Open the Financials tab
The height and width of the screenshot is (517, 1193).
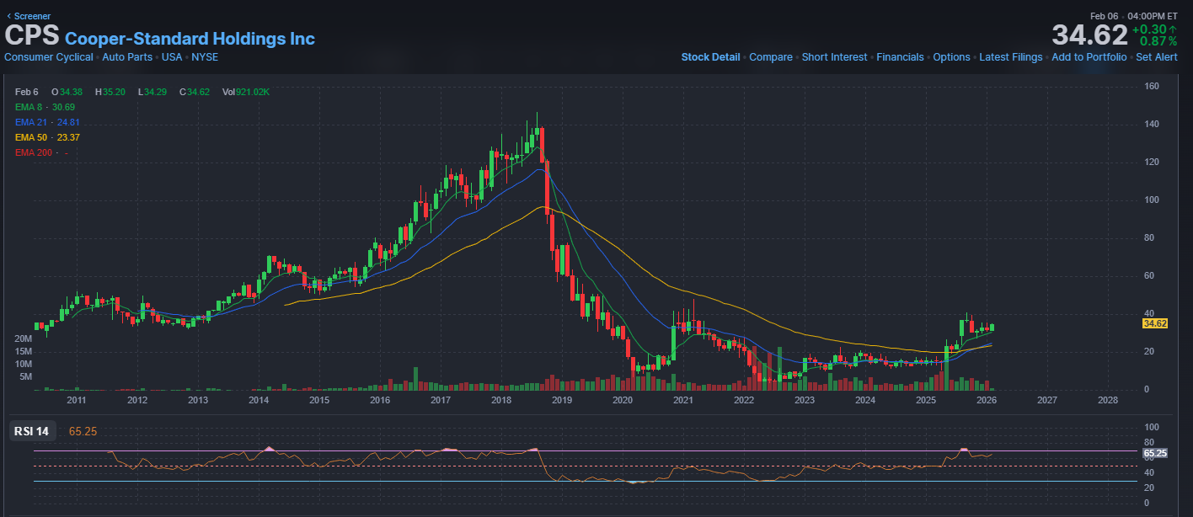[900, 57]
